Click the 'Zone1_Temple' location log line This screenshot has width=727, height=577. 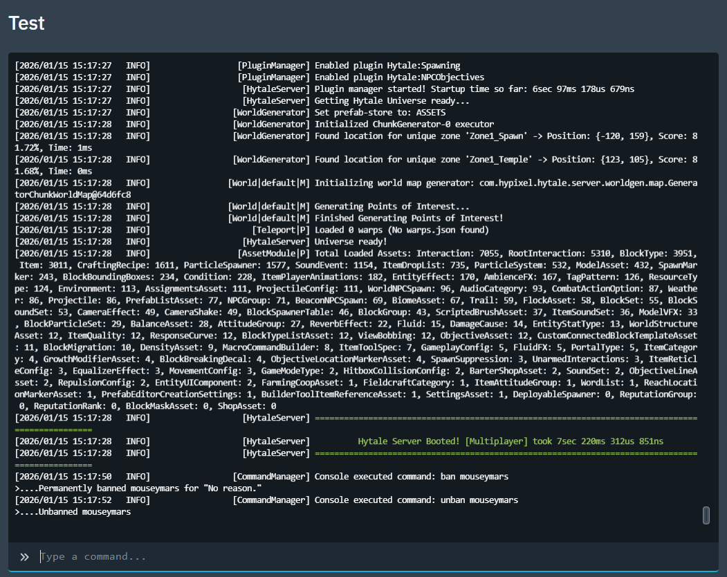[x=505, y=160]
